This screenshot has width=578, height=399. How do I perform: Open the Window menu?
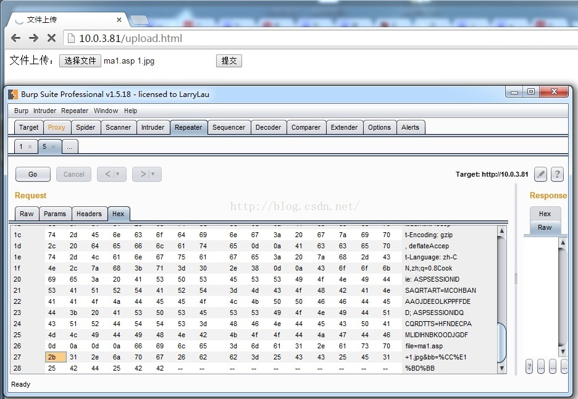[x=106, y=111]
